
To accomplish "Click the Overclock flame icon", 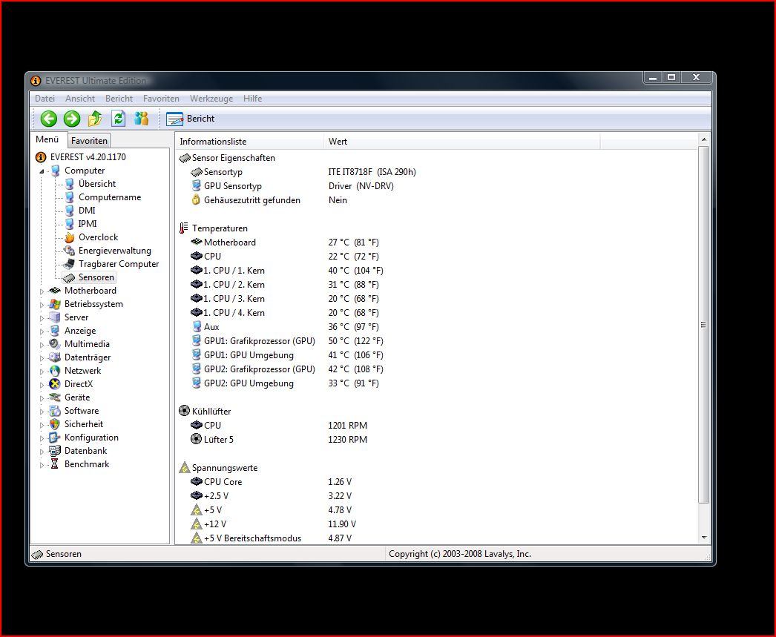I will (x=69, y=237).
